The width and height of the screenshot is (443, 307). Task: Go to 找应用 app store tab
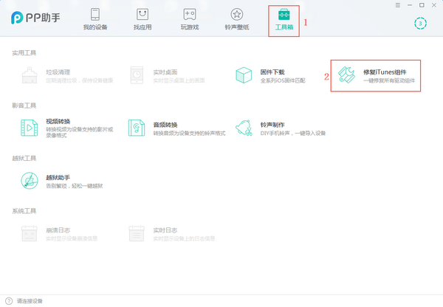click(142, 20)
